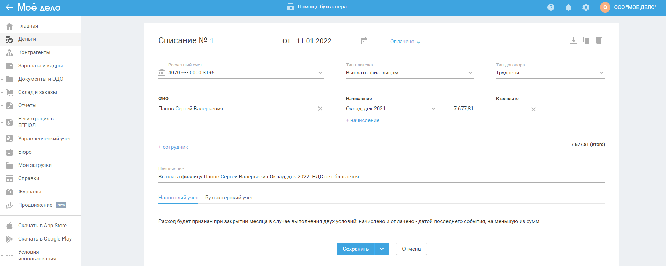Screen dimensions: 666x266
Task: Click the Продвижение sidebar icon
Action: click(x=9, y=205)
